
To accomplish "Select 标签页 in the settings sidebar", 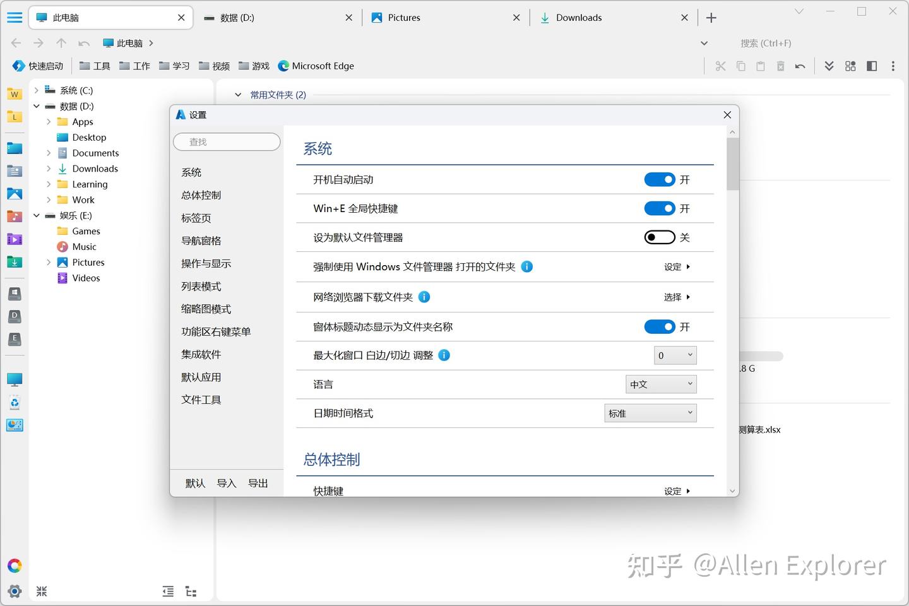I will [195, 218].
